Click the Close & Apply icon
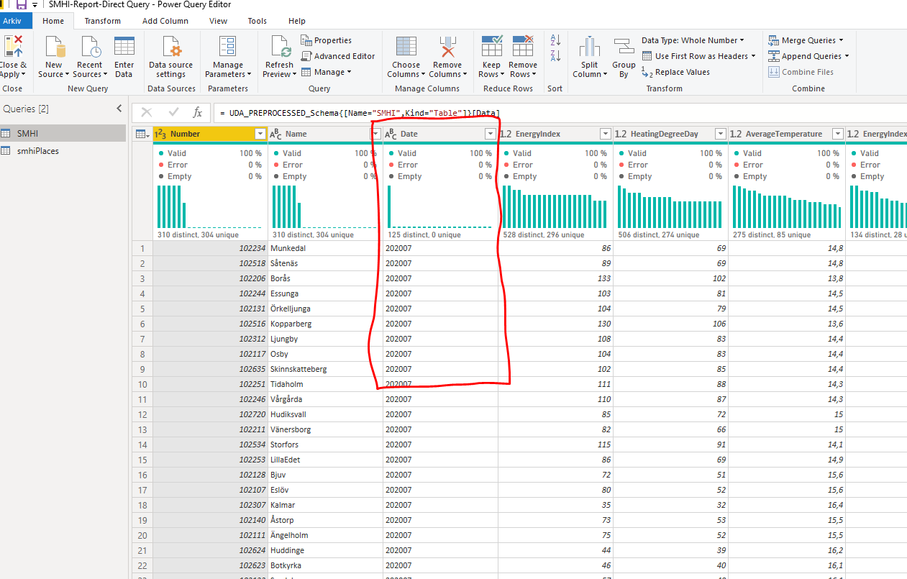The height and width of the screenshot is (579, 907). tap(12, 45)
